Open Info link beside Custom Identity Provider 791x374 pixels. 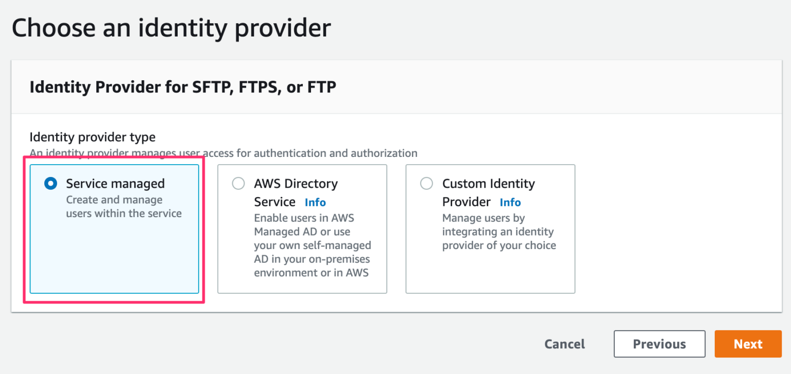510,202
